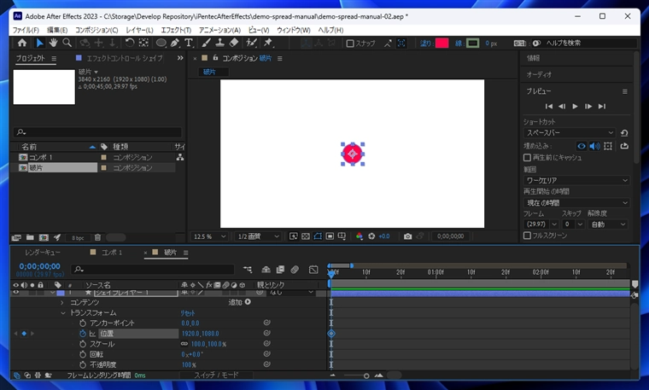Select the Selection arrow tool
Viewport: 649px width, 390px height.
point(39,43)
